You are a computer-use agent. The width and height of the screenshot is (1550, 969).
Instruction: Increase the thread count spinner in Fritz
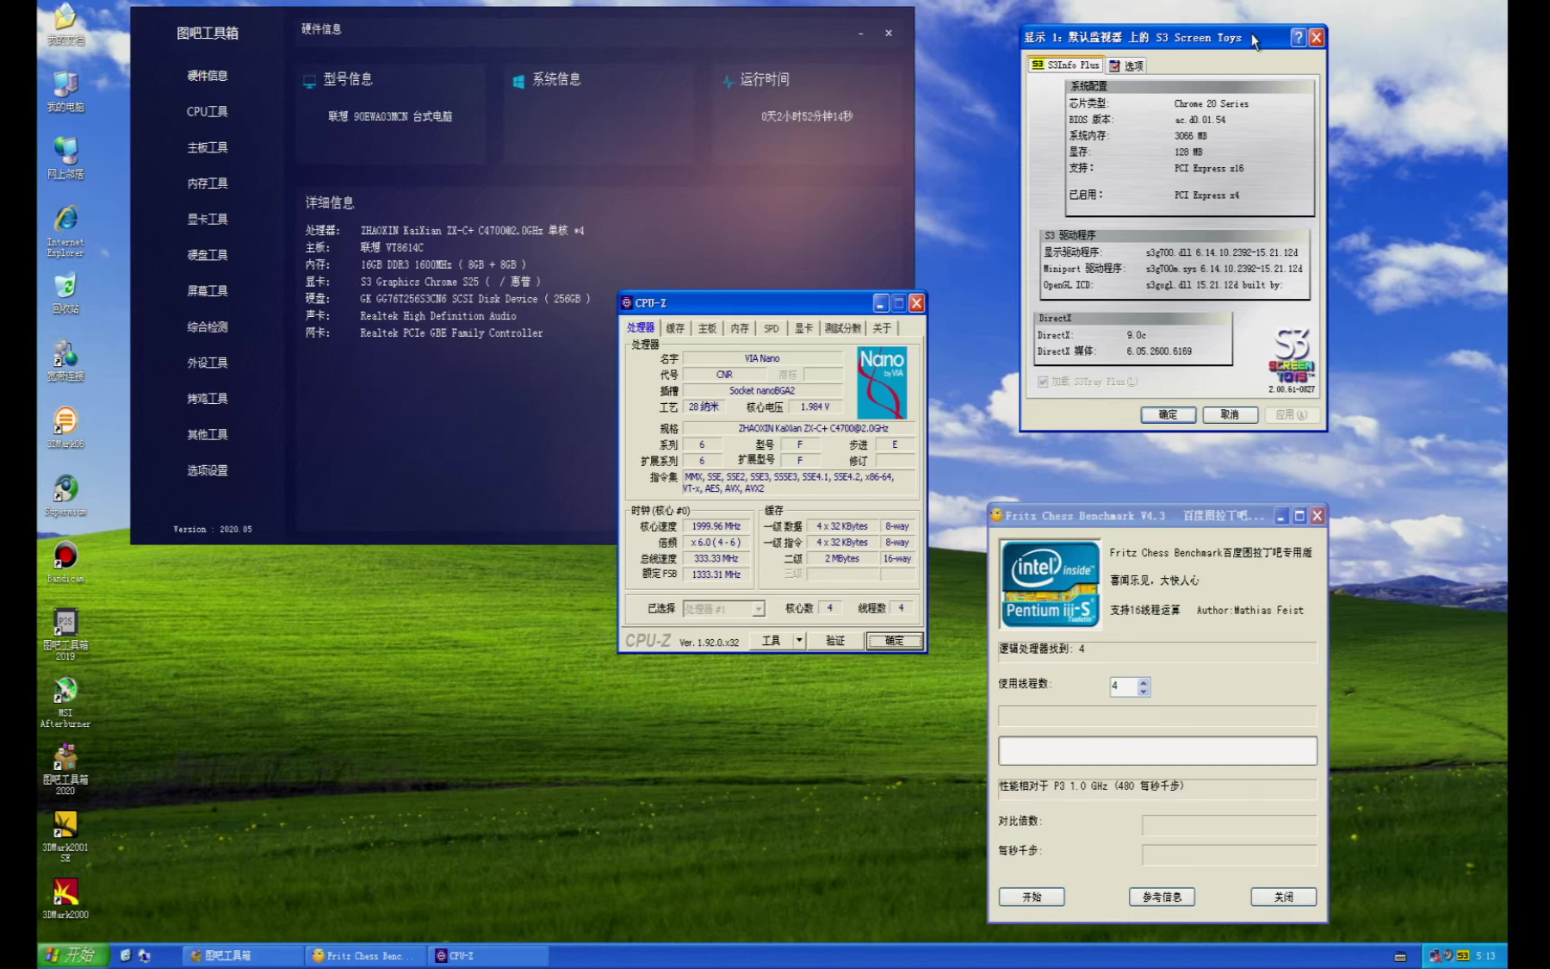[1144, 682]
